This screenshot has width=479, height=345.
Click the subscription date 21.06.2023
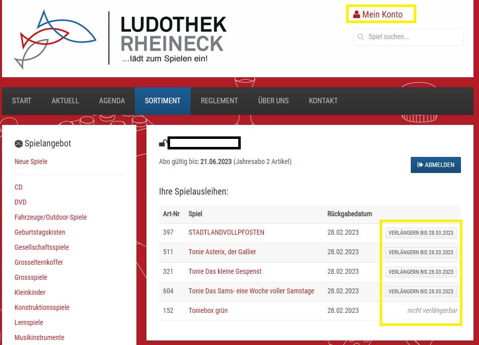(216, 161)
